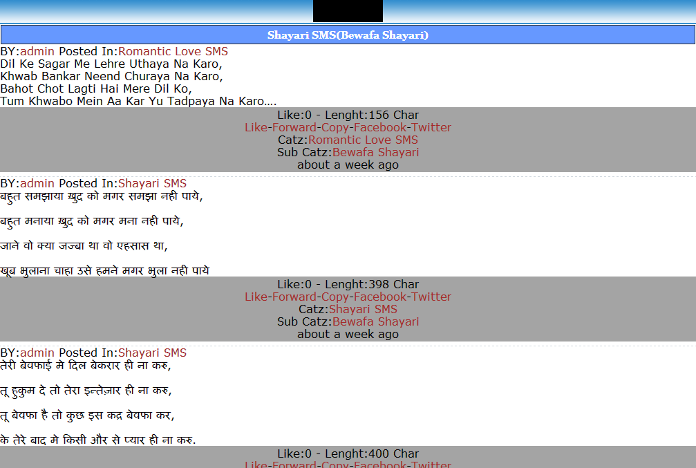Click the black logo banner at top
Image resolution: width=696 pixels, height=468 pixels.
coord(348,10)
